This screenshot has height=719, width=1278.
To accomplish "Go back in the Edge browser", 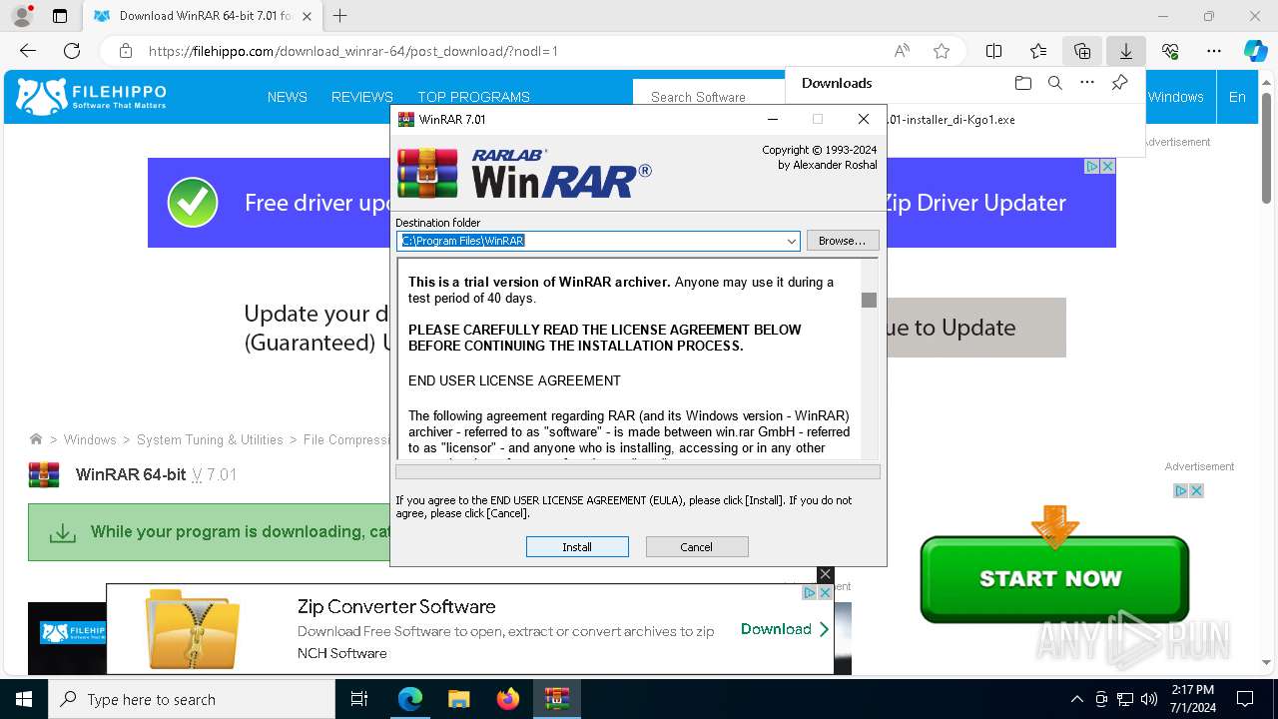I will click(28, 51).
